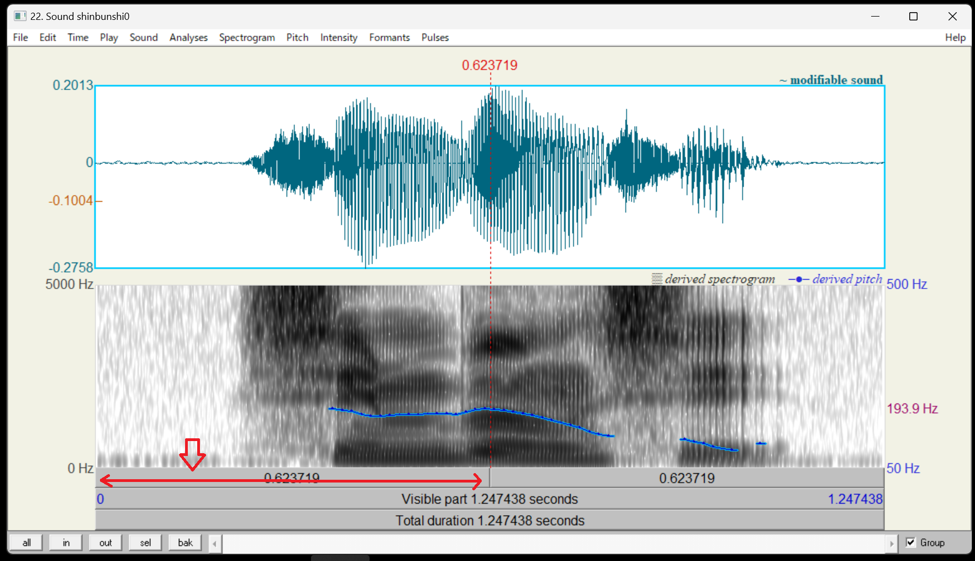Viewport: 975px width, 561px height.
Task: Open the Intensity menu
Action: 338,37
